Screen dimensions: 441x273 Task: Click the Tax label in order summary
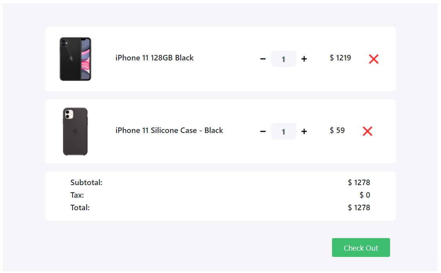(x=77, y=195)
